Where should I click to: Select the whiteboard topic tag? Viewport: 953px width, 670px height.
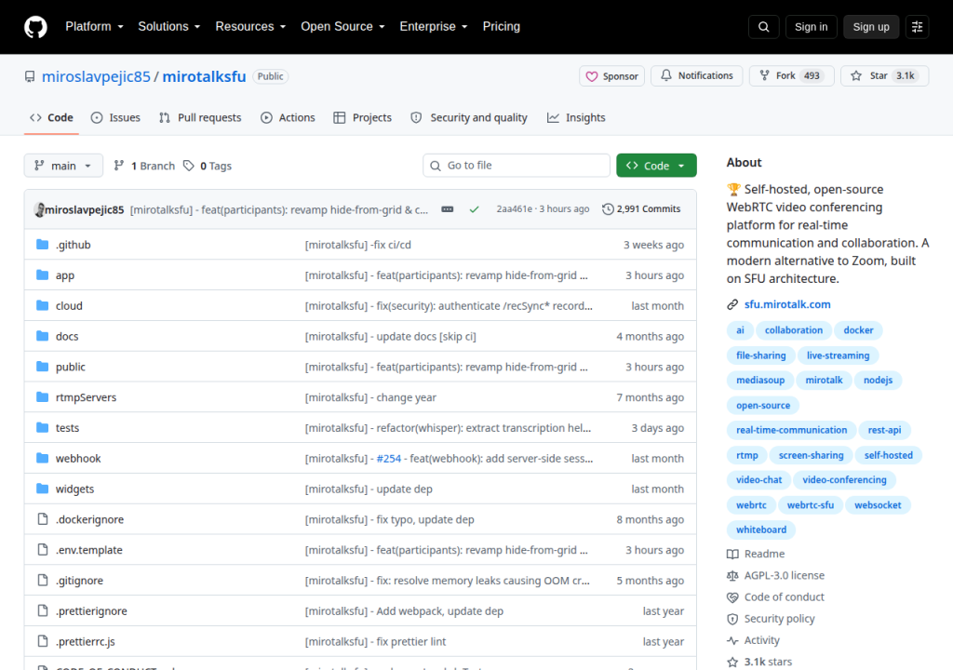click(761, 529)
